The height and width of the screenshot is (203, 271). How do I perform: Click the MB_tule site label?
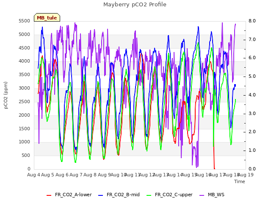pos(47,18)
